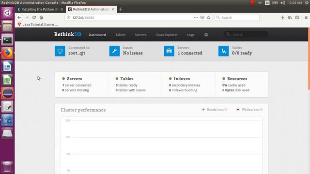Open the Firefox downloads panel
310x174 pixels.
(x=283, y=17)
